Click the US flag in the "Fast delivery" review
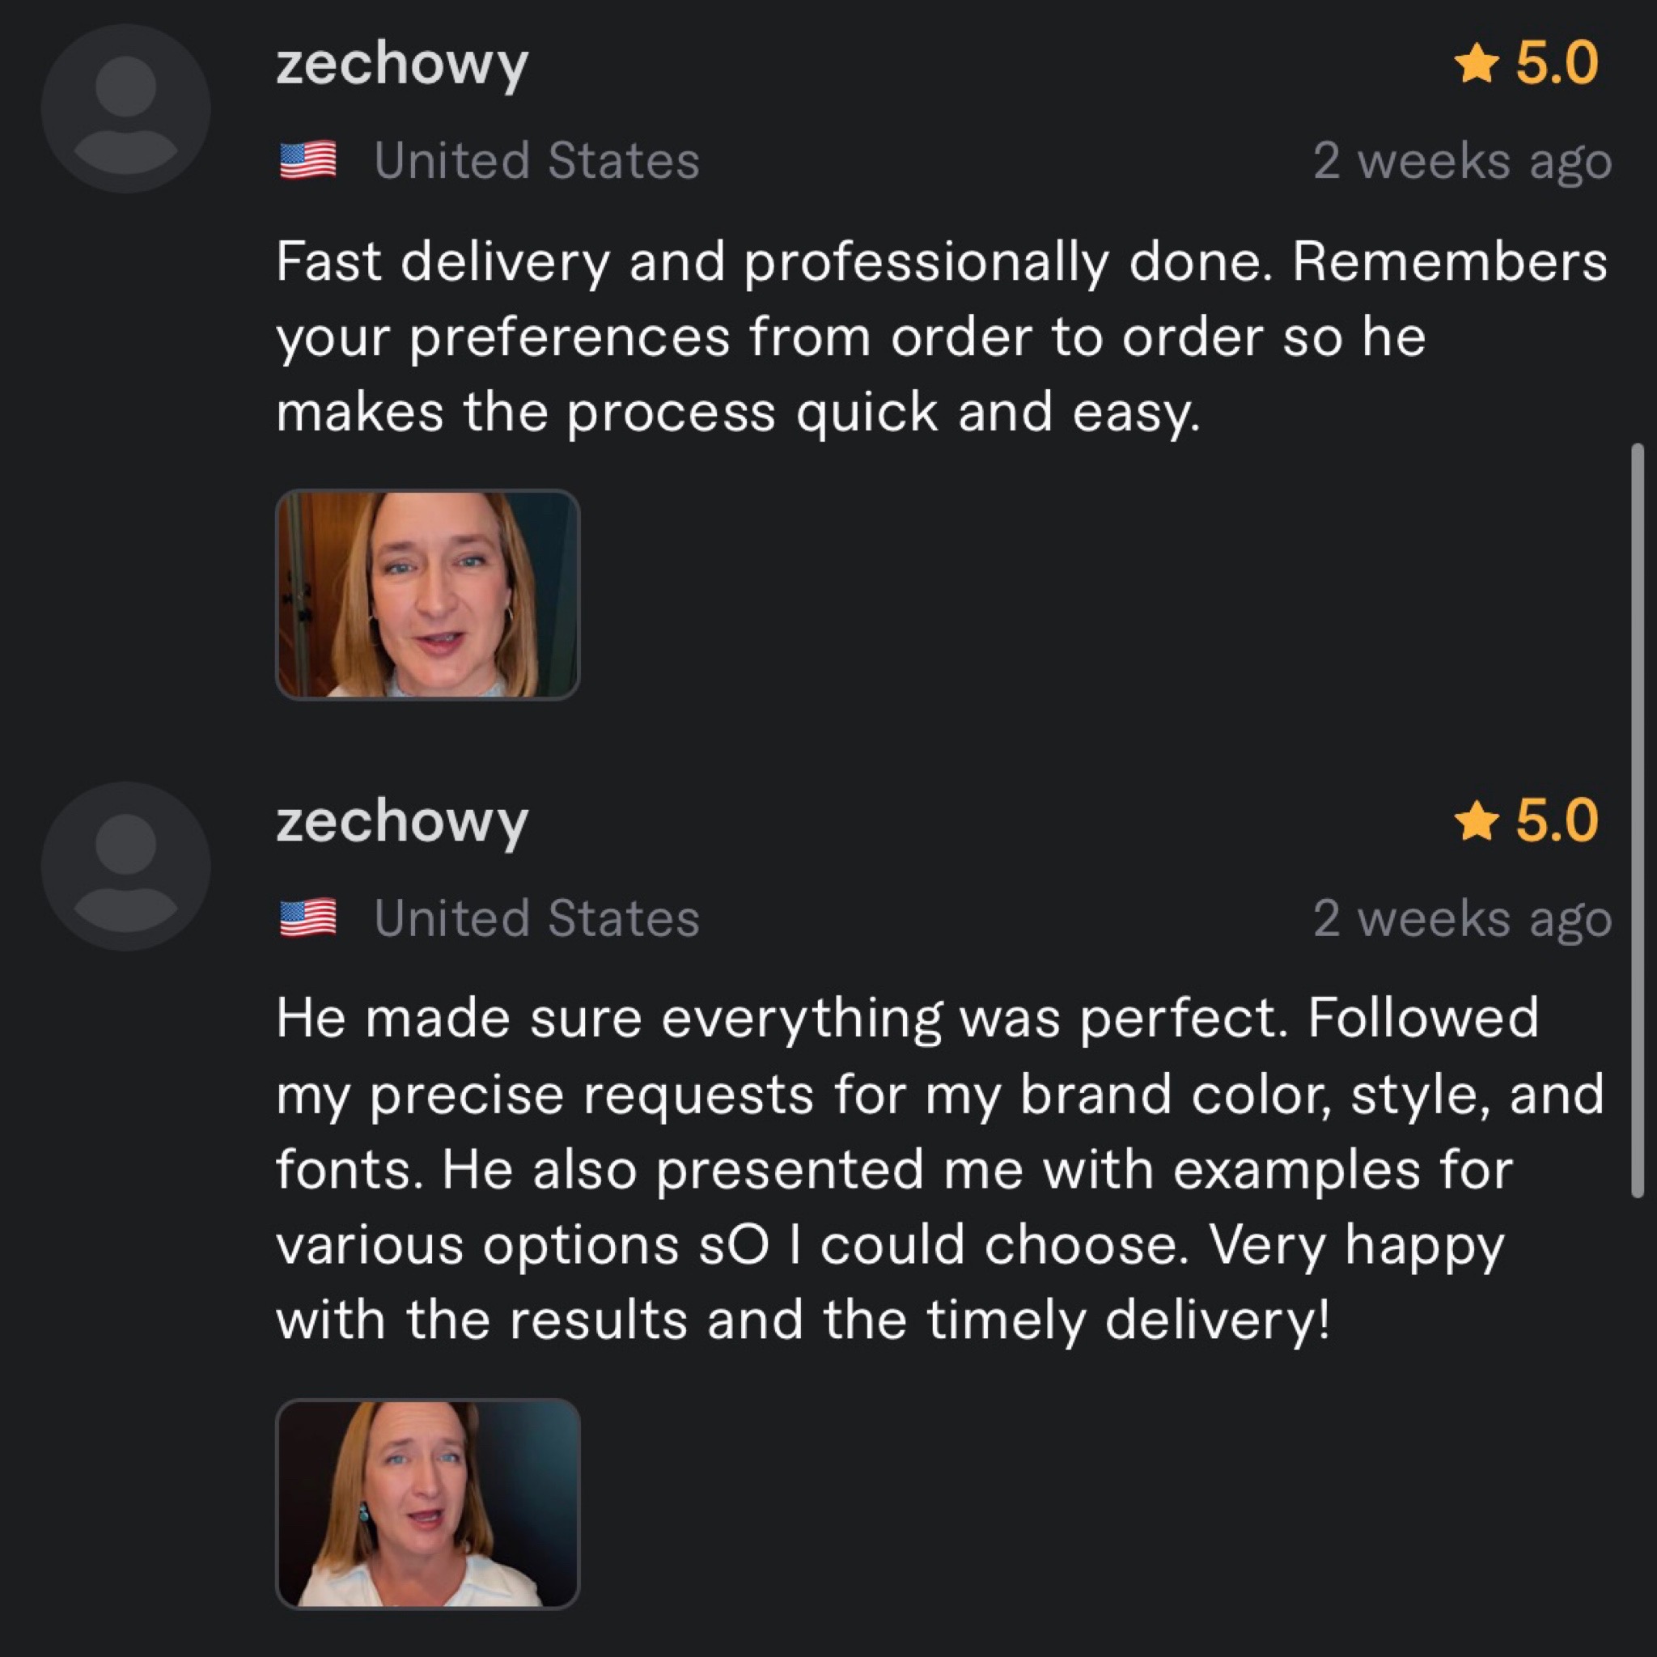 [x=308, y=160]
